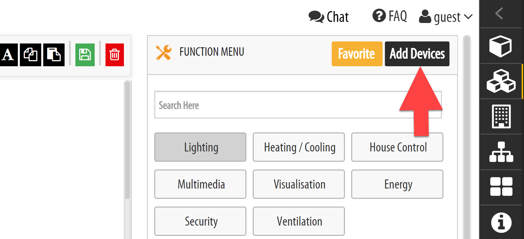Viewport: 524px width, 239px height.
Task: Click the Search Here input field
Action: coord(298,105)
